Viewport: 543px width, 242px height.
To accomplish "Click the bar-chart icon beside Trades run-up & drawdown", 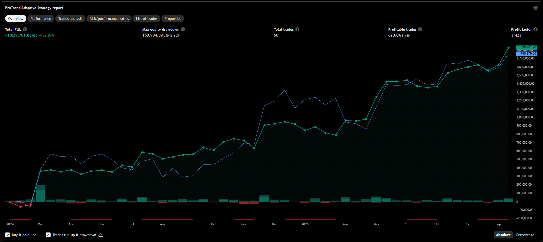I will coord(101,235).
